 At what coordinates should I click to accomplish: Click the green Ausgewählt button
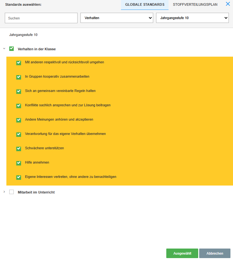coord(182,253)
